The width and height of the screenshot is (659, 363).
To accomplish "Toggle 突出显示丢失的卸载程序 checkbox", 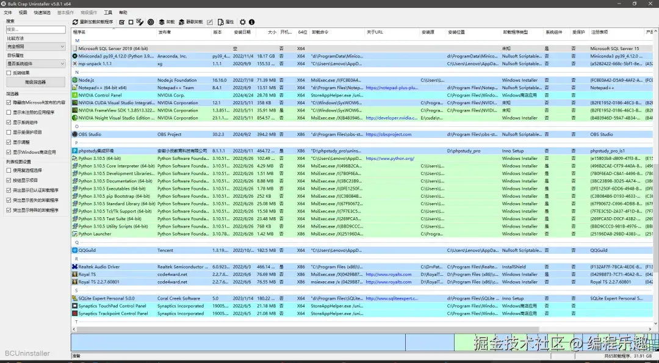I will 9,200.
